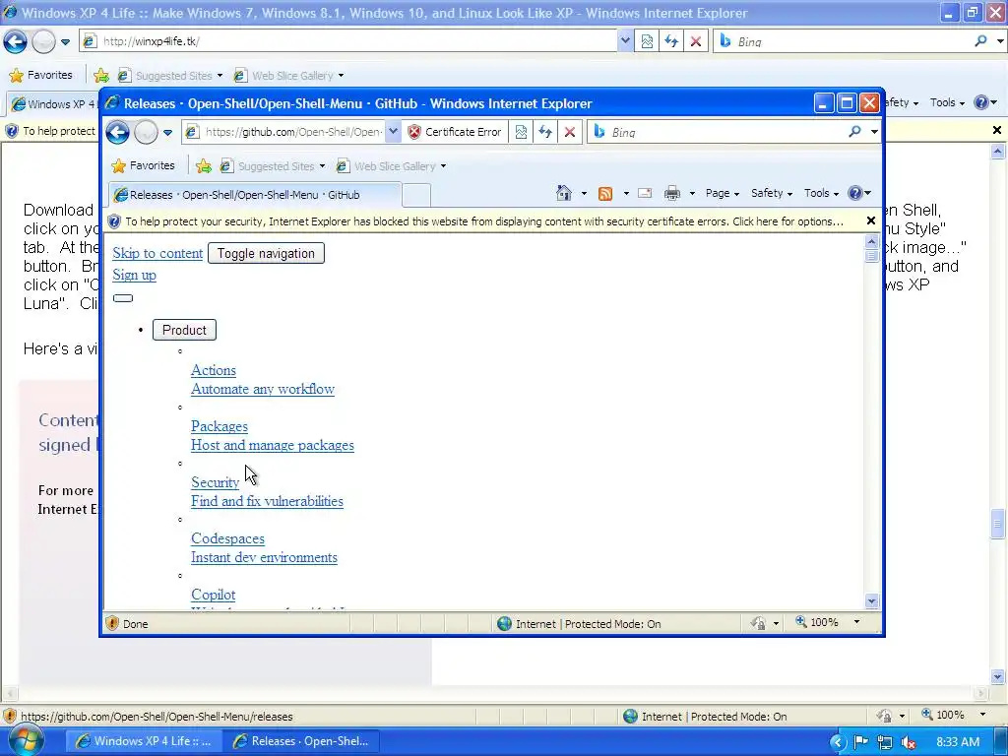Open recent pages arrow in the GitHub window
The height and width of the screenshot is (756, 1008).
167,133
